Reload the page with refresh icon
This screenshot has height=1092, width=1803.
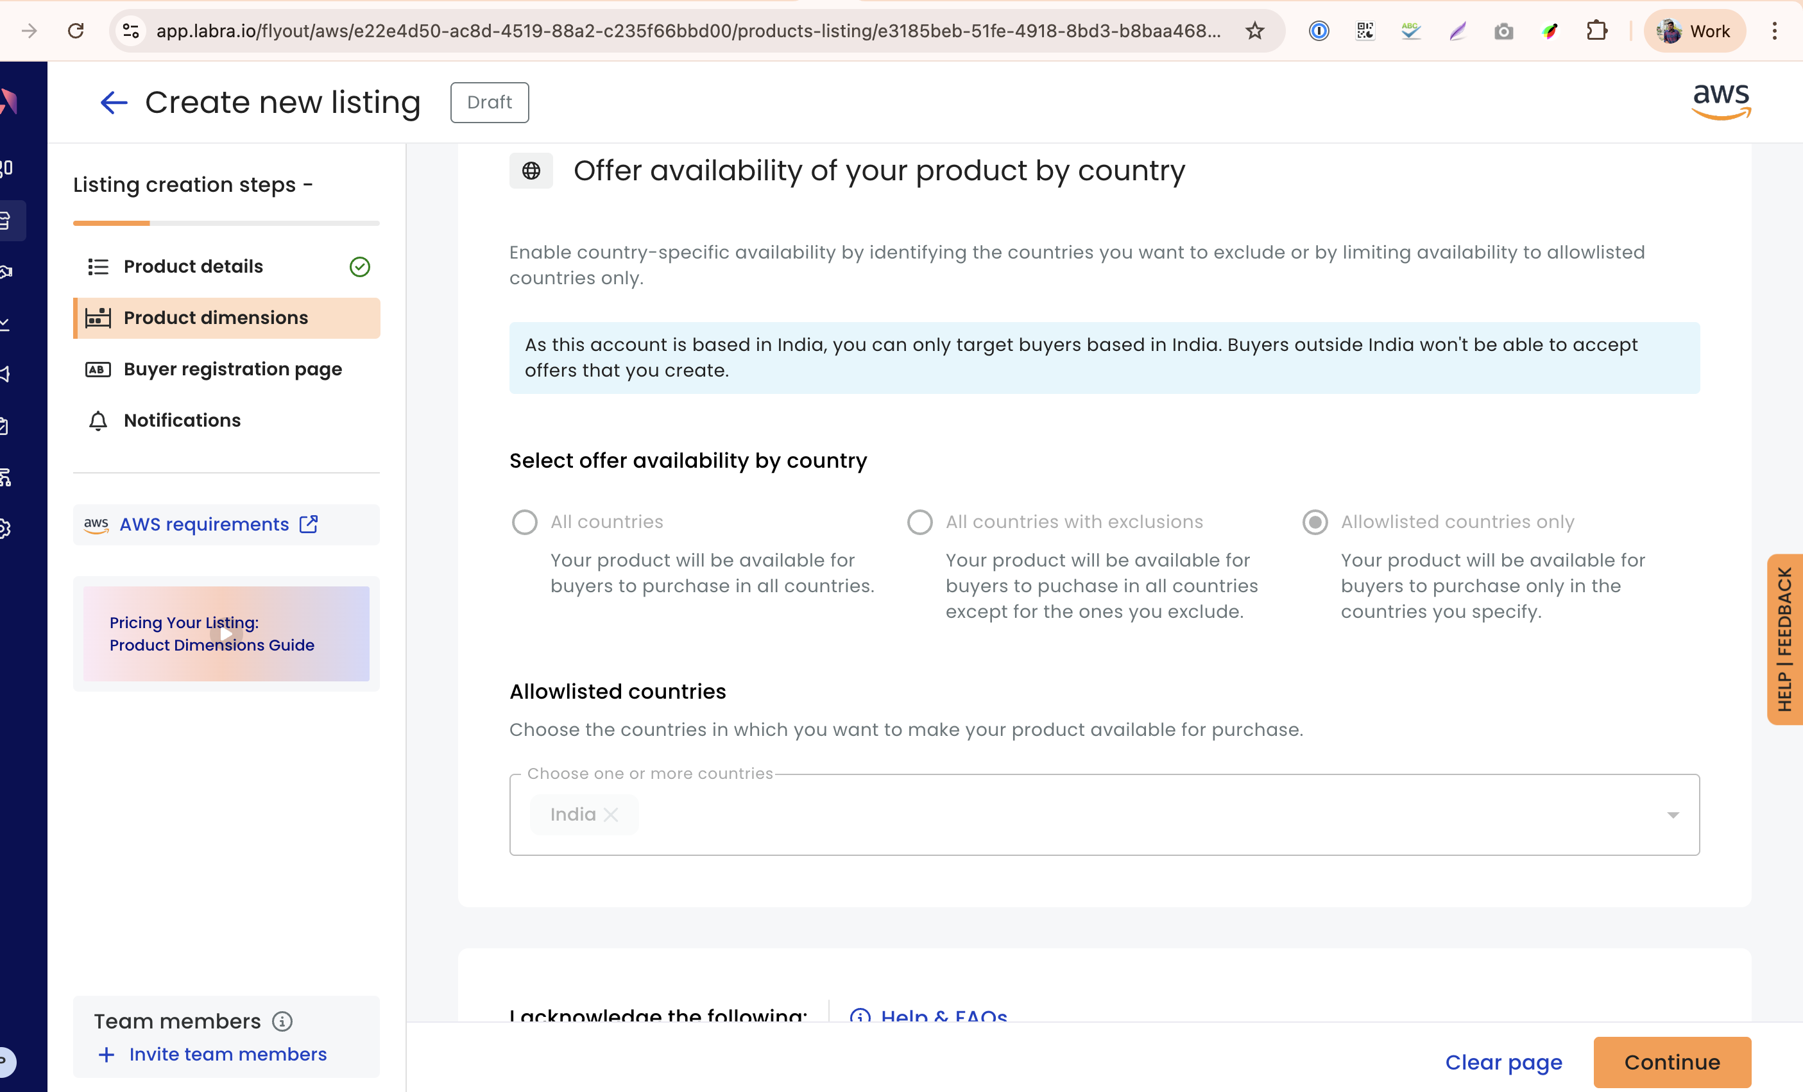tap(76, 31)
